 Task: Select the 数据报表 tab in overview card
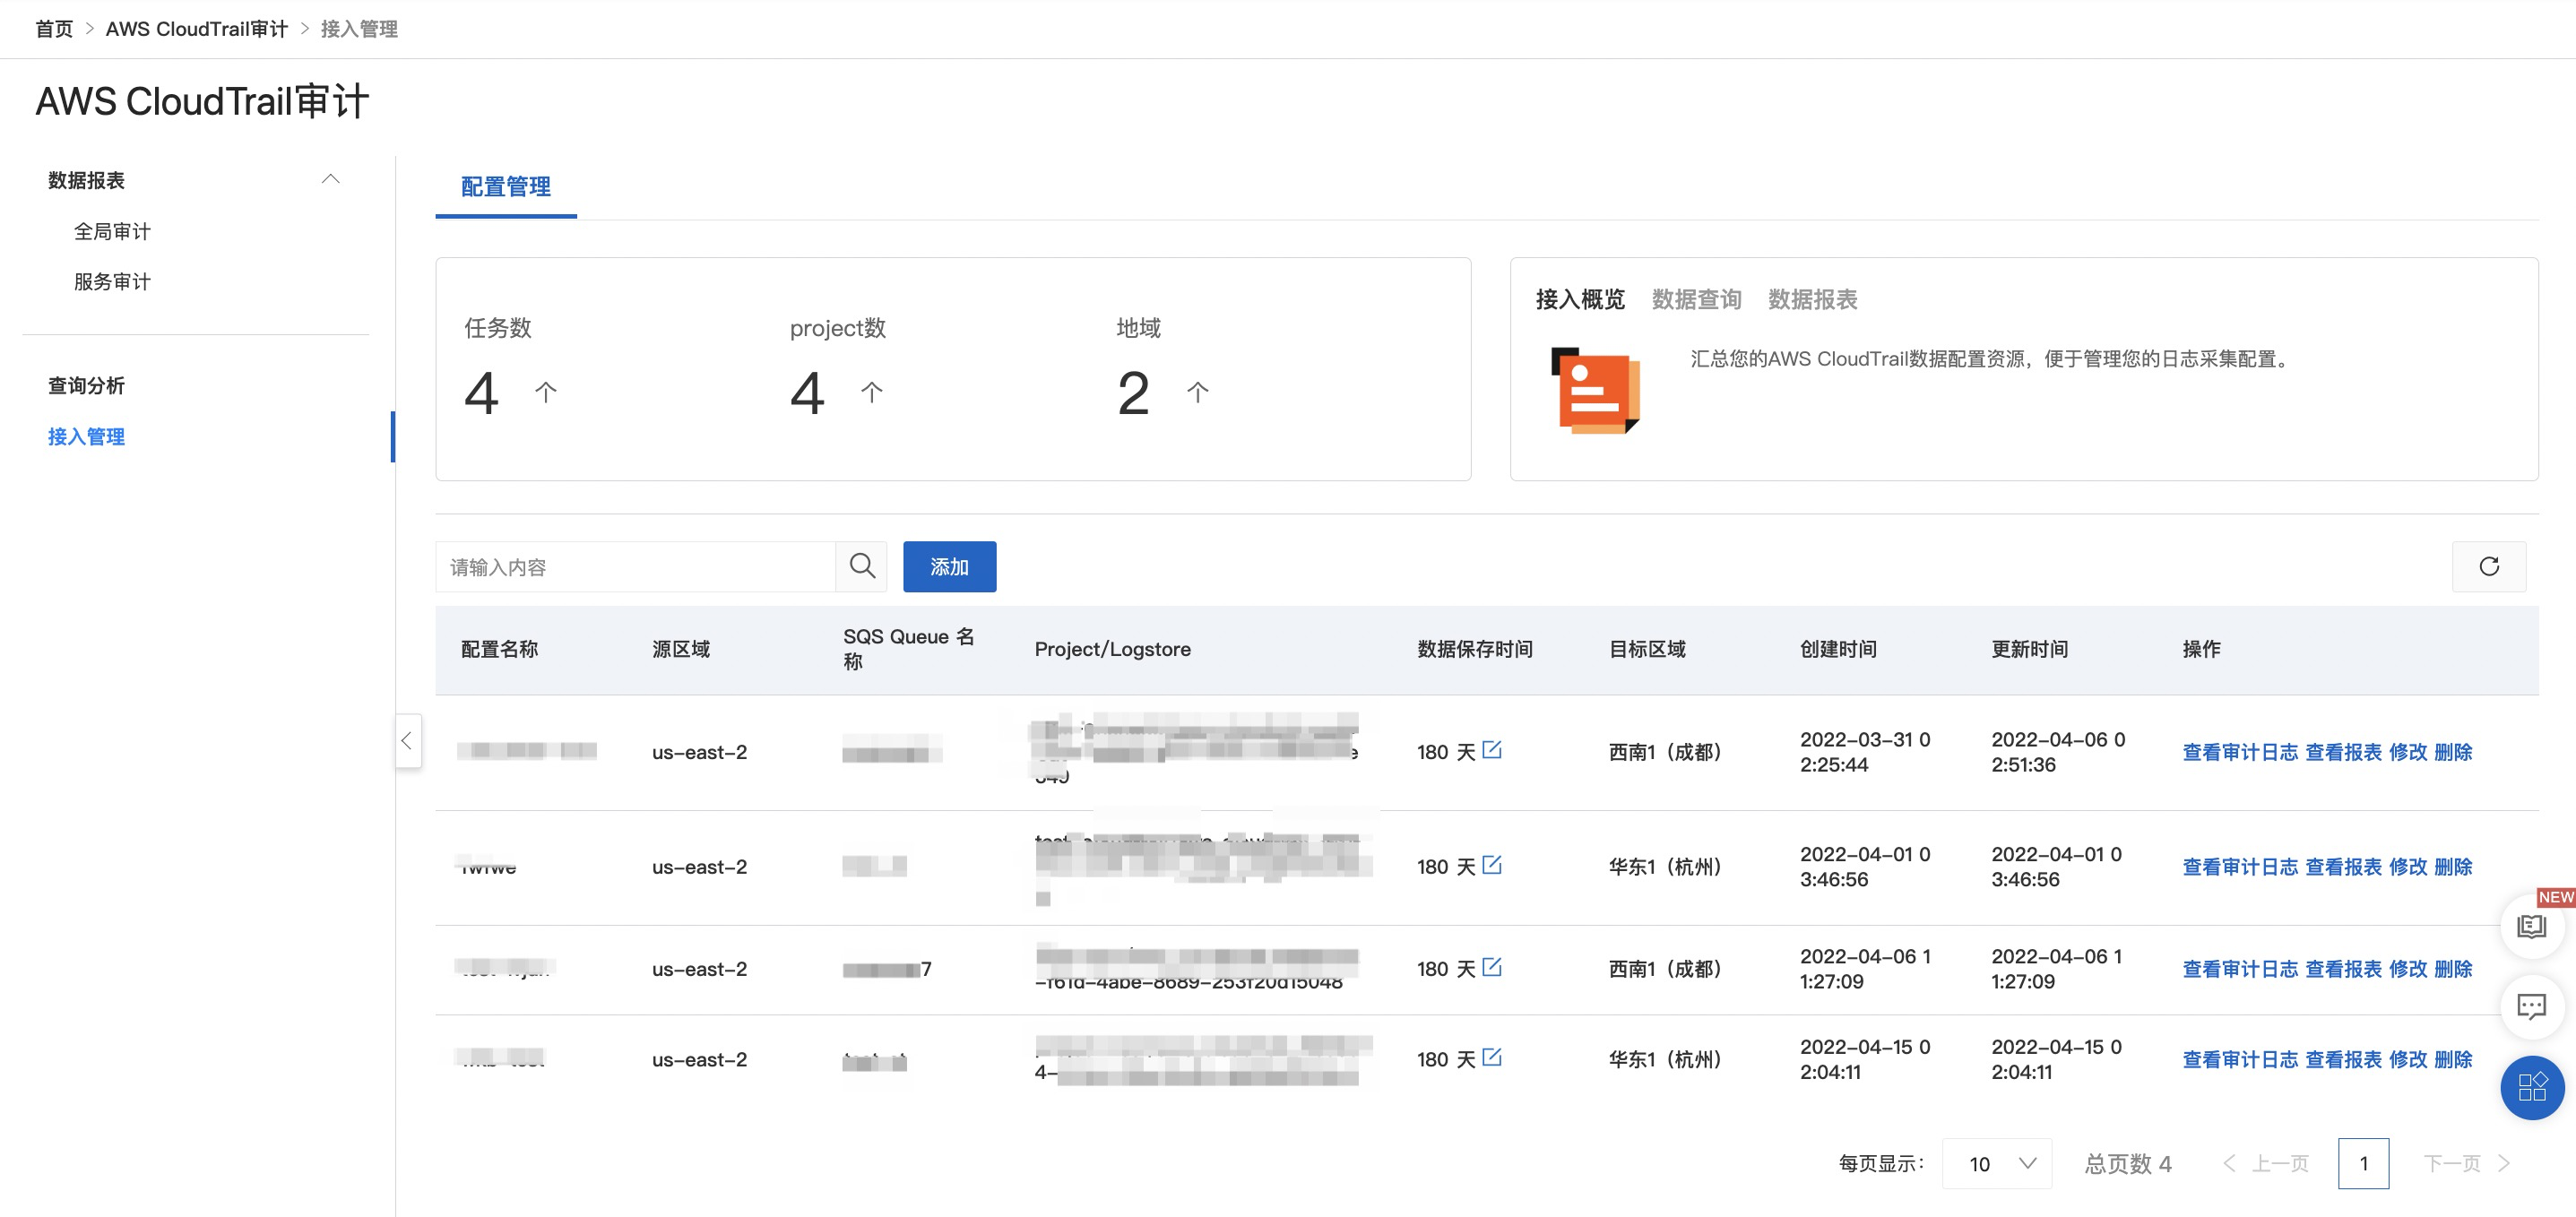tap(1813, 299)
